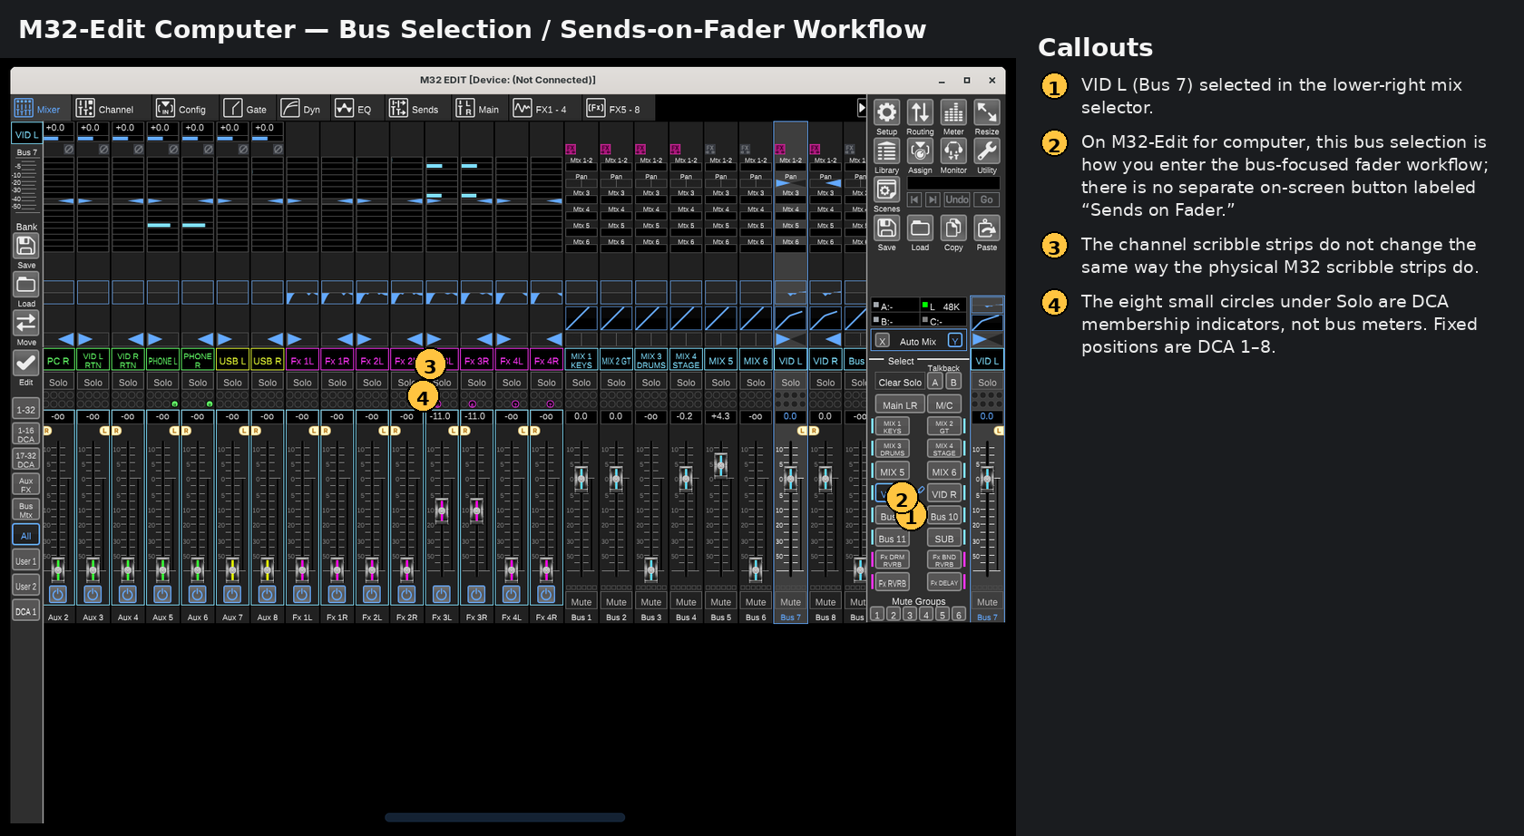Click the Bank Edit checkmark icon
Screen dimensions: 1524x836
pos(26,363)
